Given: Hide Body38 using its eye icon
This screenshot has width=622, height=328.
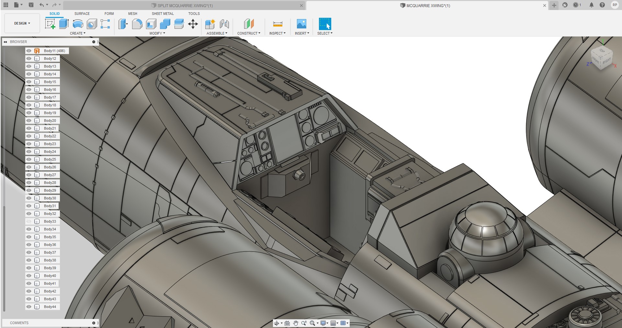Looking at the screenshot, I should tap(29, 260).
